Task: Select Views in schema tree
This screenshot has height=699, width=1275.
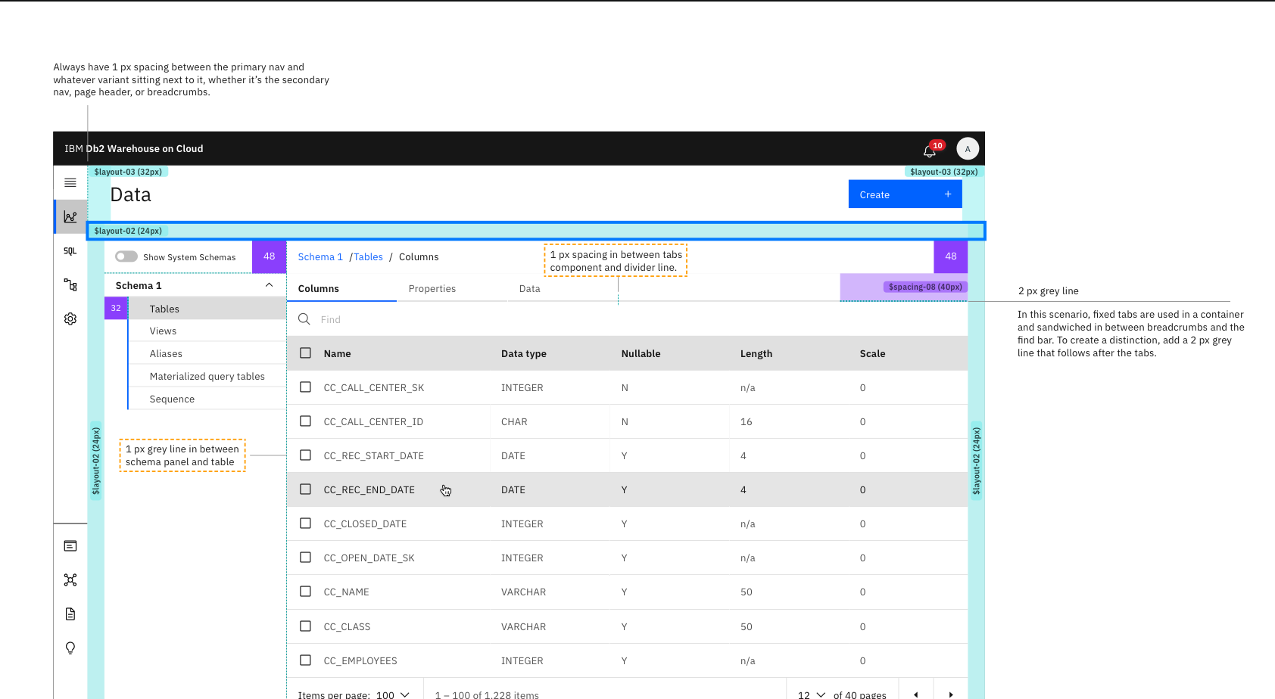Action: [x=207, y=331]
